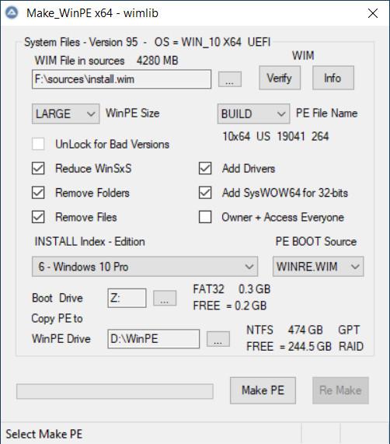Uncheck Add Drivers
390x444 pixels.
205,168
